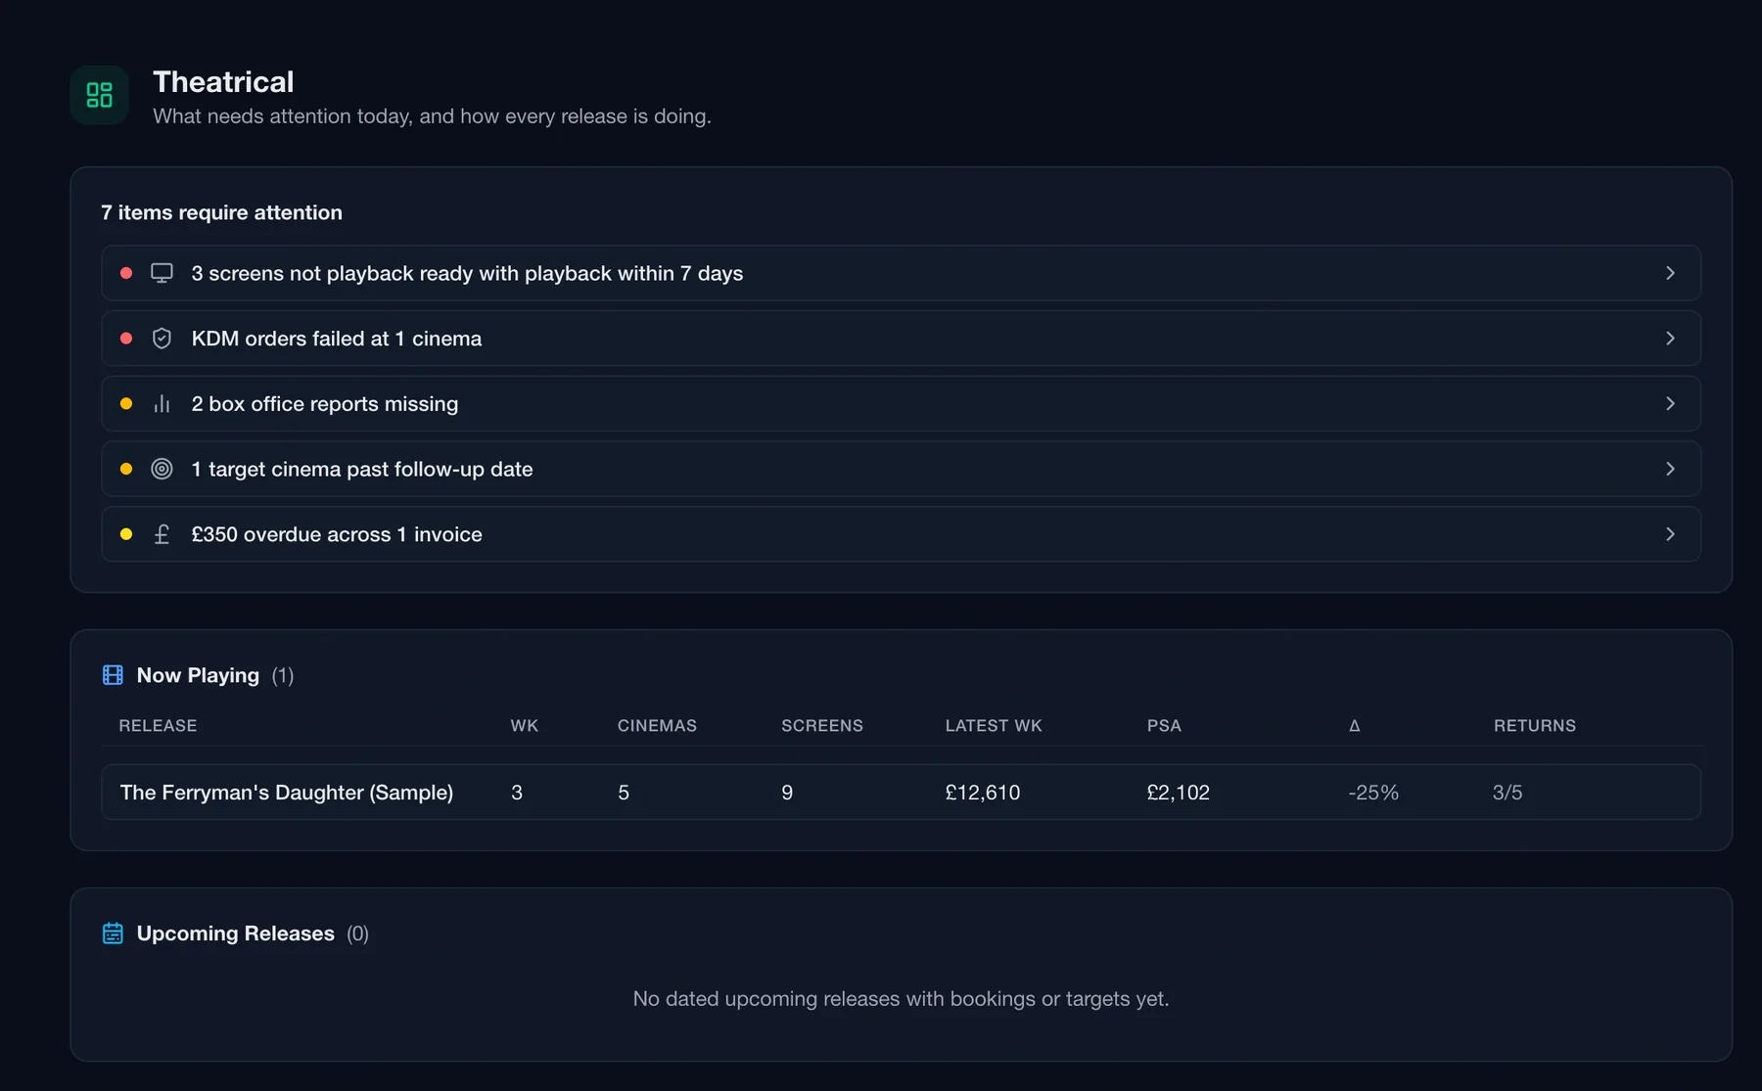Screen dimensions: 1762x1091
Task: Click the RELEASE column header
Action: point(158,725)
